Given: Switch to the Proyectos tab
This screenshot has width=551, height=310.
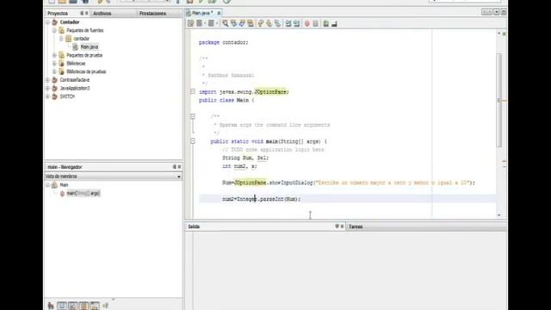Looking at the screenshot, I should pyautogui.click(x=58, y=14).
